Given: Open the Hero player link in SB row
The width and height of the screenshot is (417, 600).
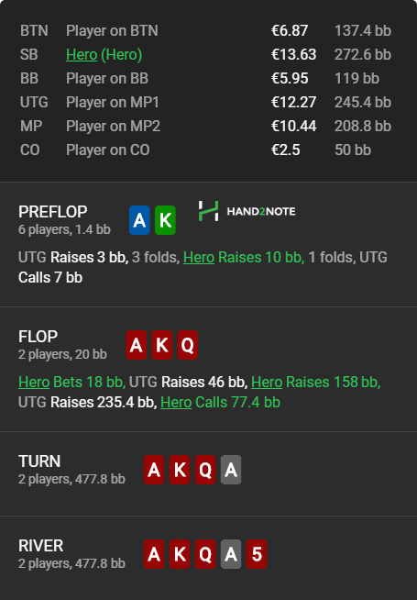Looking at the screenshot, I should coord(82,54).
